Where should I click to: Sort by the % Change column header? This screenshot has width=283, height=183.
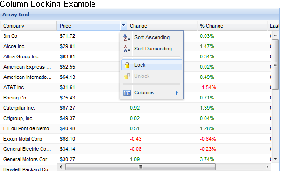232,26
